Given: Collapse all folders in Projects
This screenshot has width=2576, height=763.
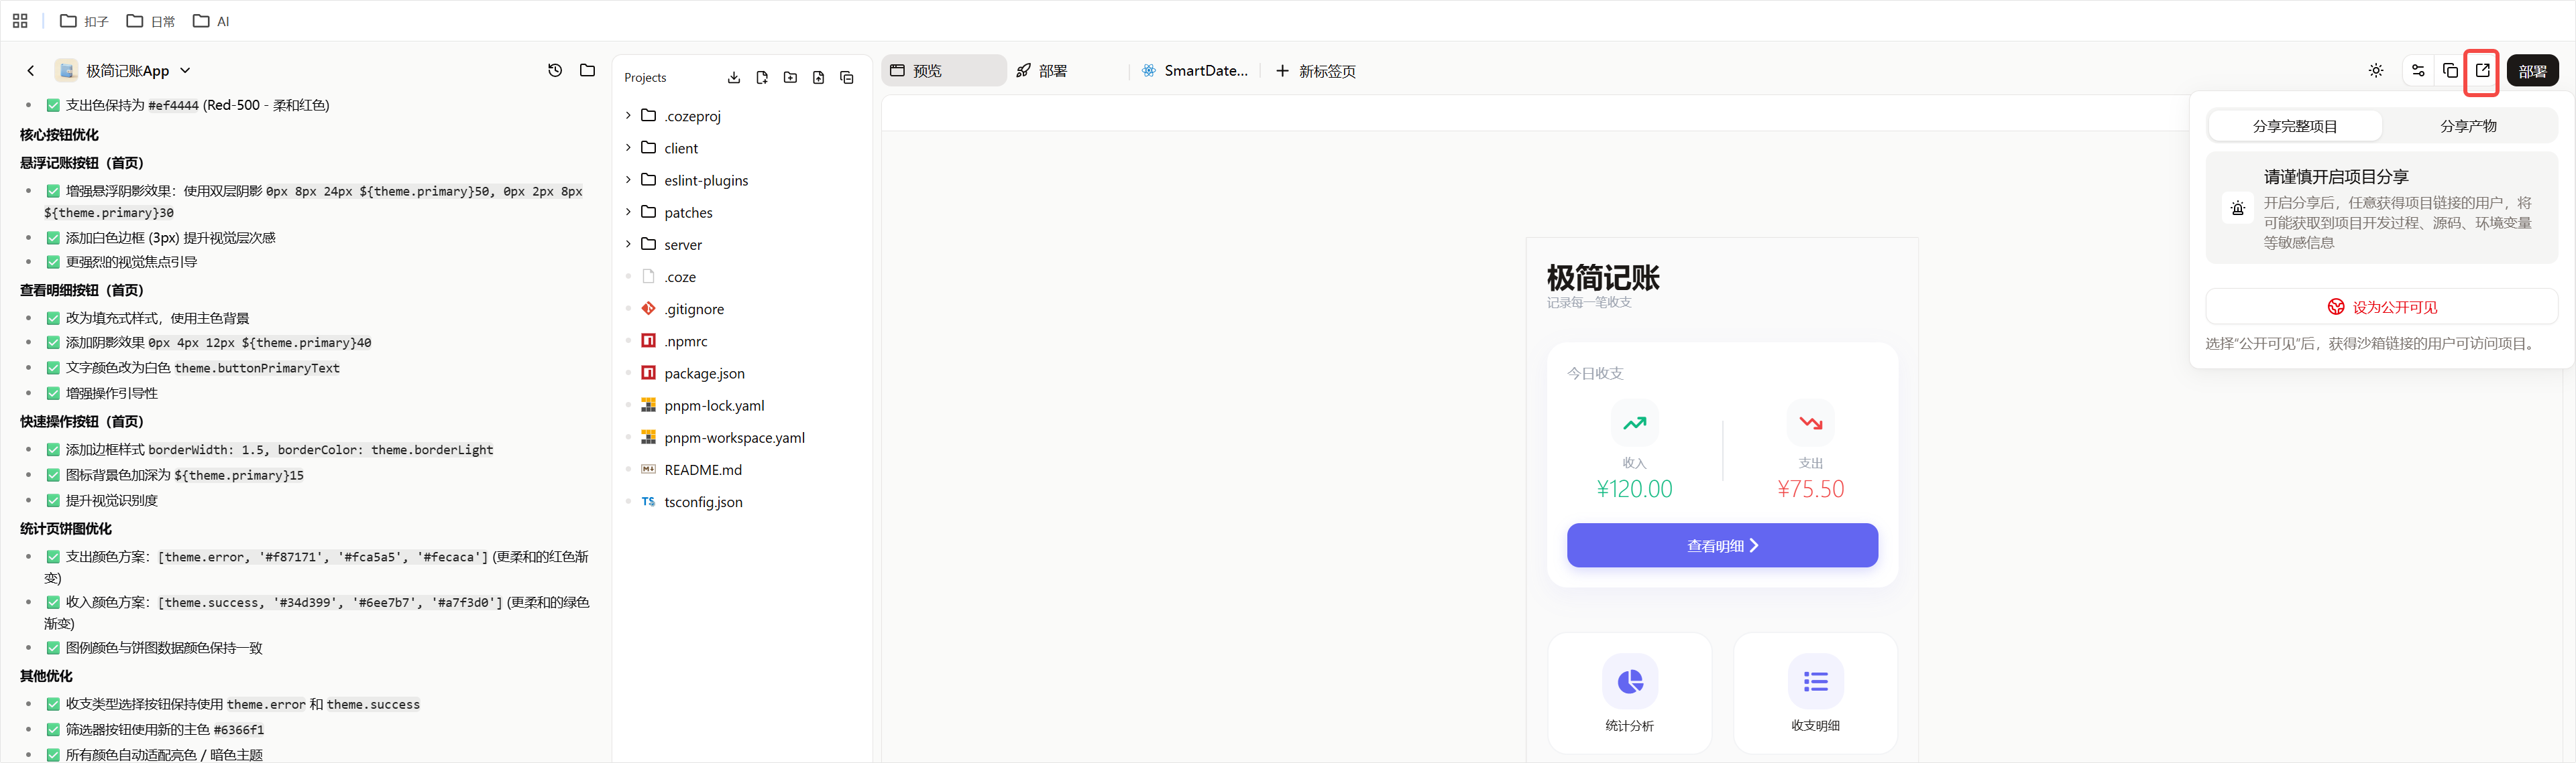Looking at the screenshot, I should [847, 78].
